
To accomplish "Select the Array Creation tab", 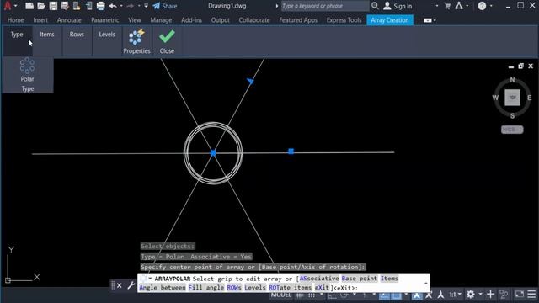I will (x=390, y=20).
